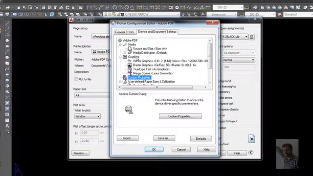Select the Diameter dimension tool

click(x=127, y=8)
